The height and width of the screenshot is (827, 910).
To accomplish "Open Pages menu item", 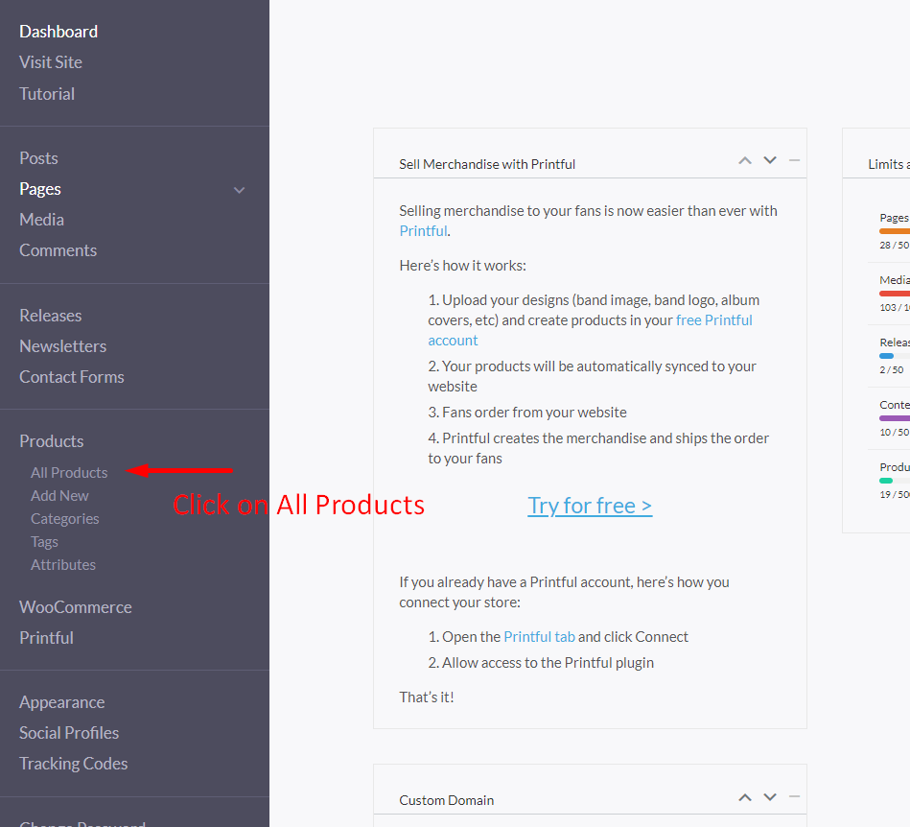I will pyautogui.click(x=40, y=189).
